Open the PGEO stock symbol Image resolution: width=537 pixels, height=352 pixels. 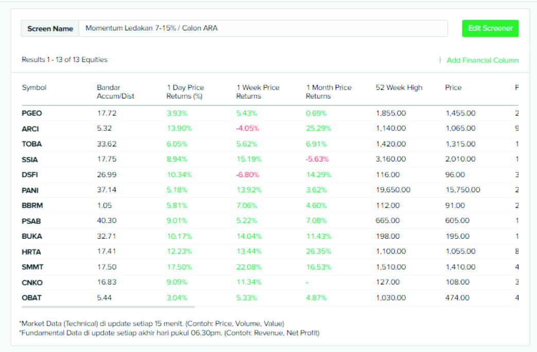pyautogui.click(x=32, y=113)
